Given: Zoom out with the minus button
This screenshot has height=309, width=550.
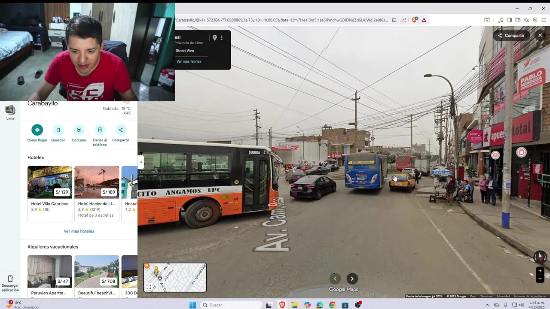Looking at the screenshot, I should (x=540, y=279).
